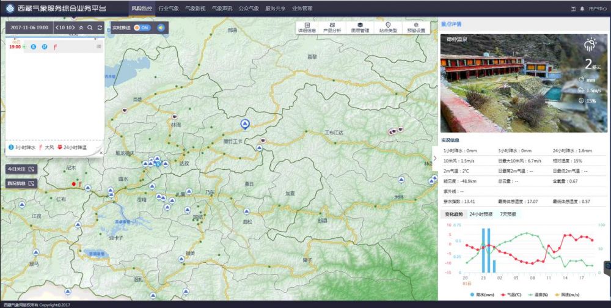This screenshot has width=611, height=308.
Task: Click the sound speaker icon
Action: coord(161,28)
